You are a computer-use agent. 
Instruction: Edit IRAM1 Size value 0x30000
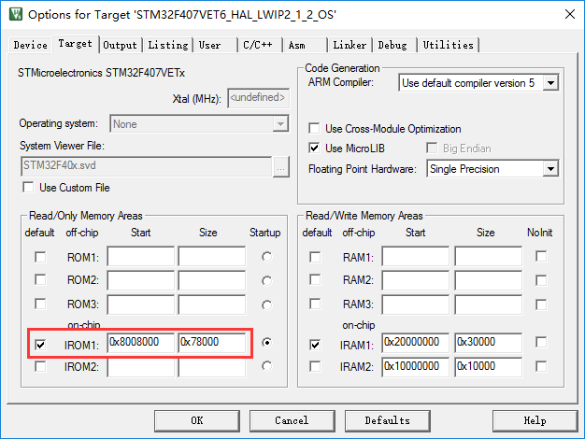[488, 343]
